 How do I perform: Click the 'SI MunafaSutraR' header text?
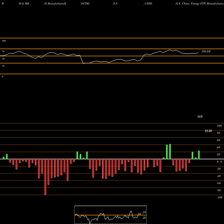pyautogui.click(x=55, y=4)
